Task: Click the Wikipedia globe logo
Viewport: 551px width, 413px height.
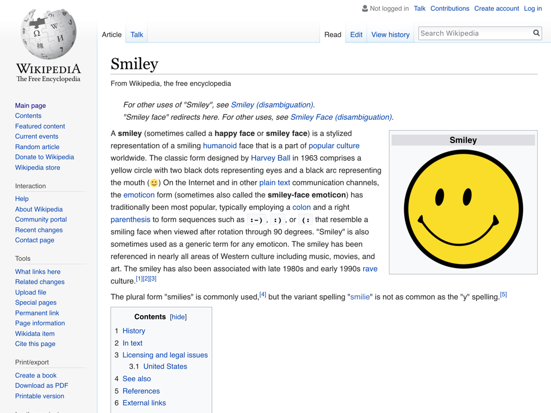Action: (48, 34)
